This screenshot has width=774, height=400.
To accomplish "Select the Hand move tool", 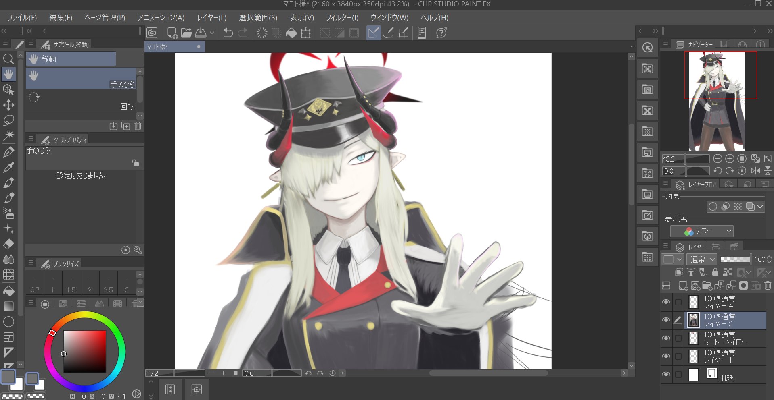I will pyautogui.click(x=8, y=74).
